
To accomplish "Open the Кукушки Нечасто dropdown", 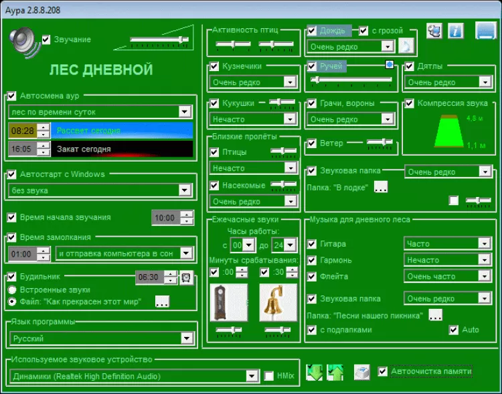I will coord(253,119).
